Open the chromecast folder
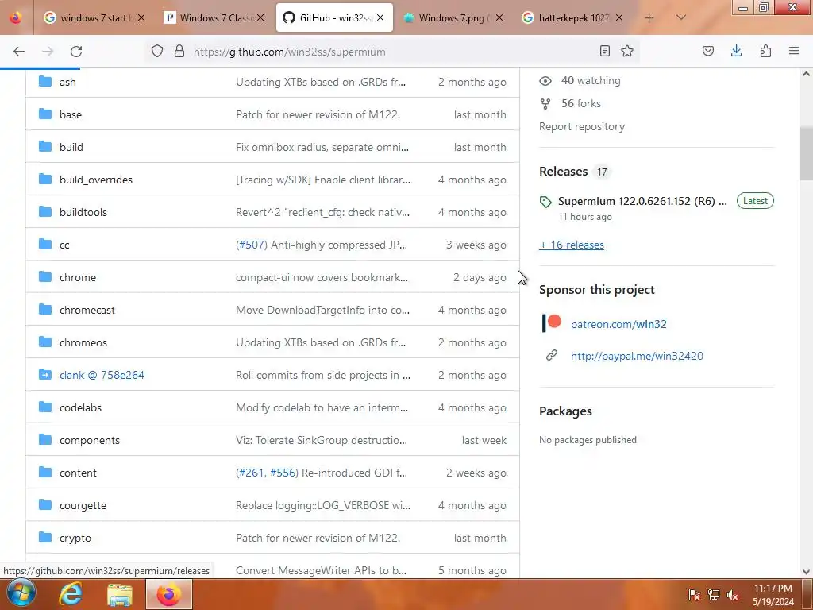The image size is (813, 610). [87, 311]
